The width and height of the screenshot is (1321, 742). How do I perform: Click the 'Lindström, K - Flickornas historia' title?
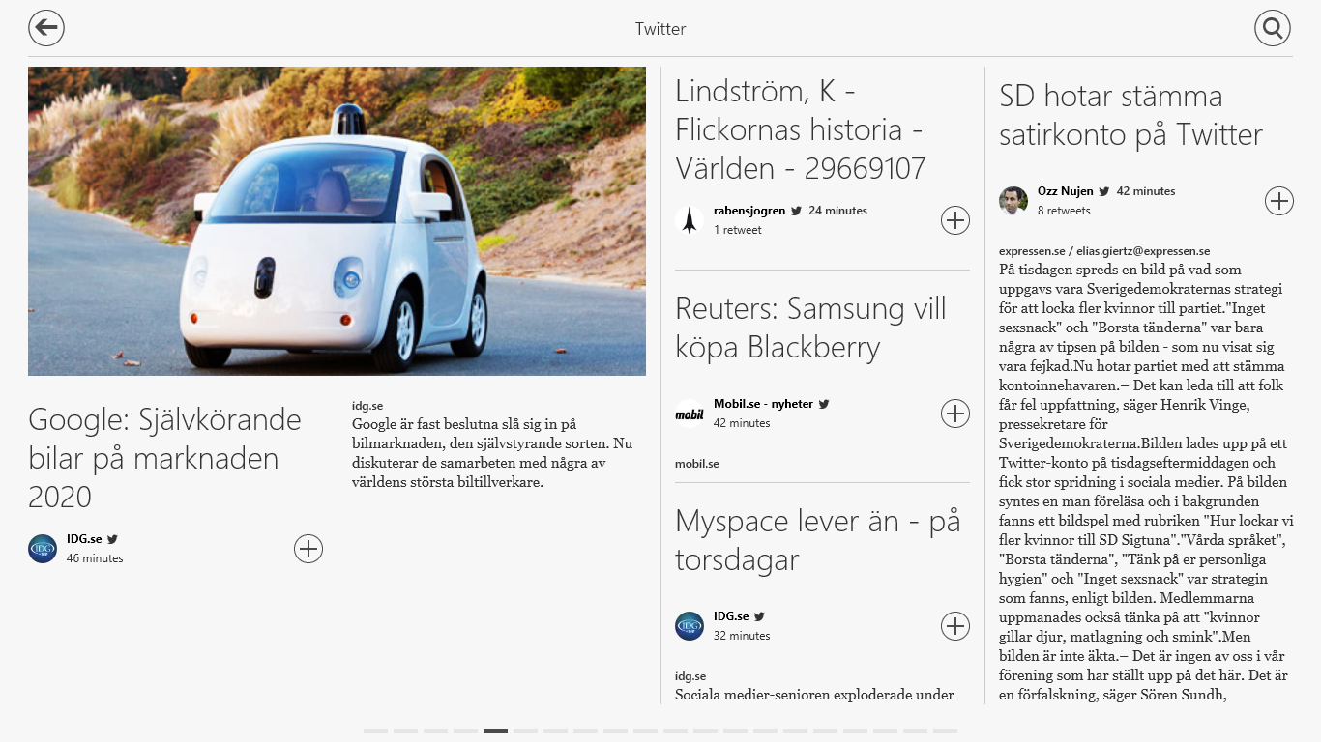pyautogui.click(x=801, y=129)
